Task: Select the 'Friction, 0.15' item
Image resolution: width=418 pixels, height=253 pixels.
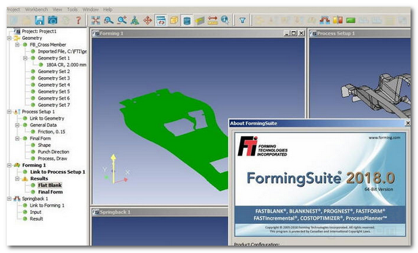Action: click(51, 132)
